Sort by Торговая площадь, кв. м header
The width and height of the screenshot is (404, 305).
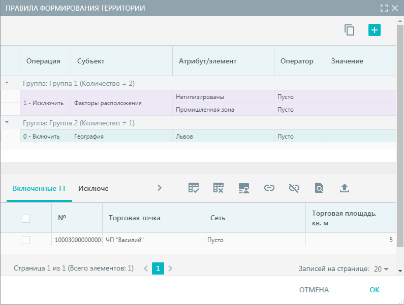coord(351,218)
